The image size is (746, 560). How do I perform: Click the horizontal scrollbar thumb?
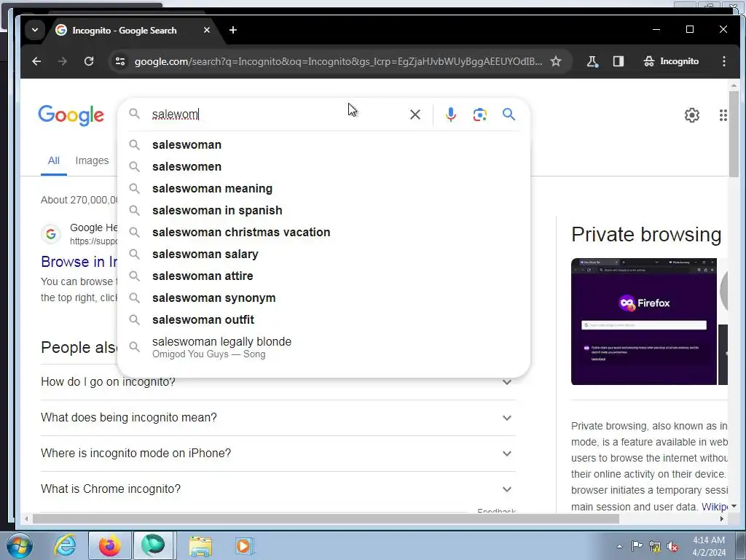click(x=326, y=519)
